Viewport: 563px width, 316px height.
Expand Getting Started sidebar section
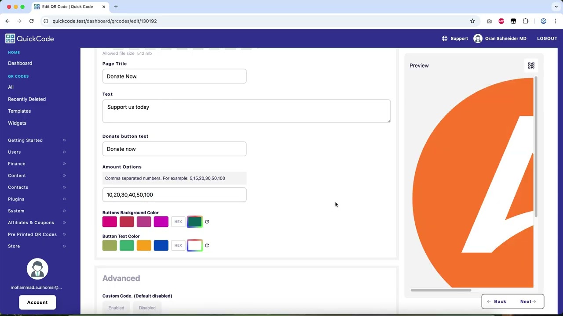coord(37,140)
